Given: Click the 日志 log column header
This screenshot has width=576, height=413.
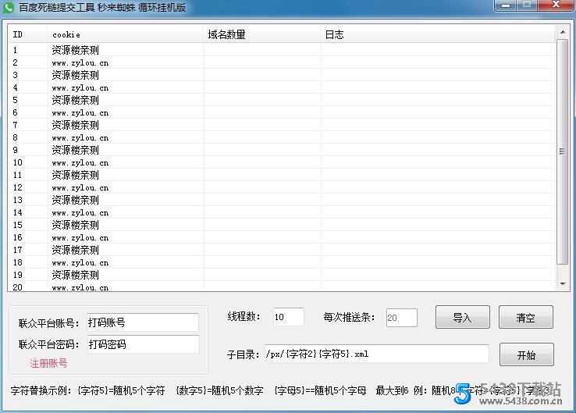Looking at the screenshot, I should [x=438, y=34].
